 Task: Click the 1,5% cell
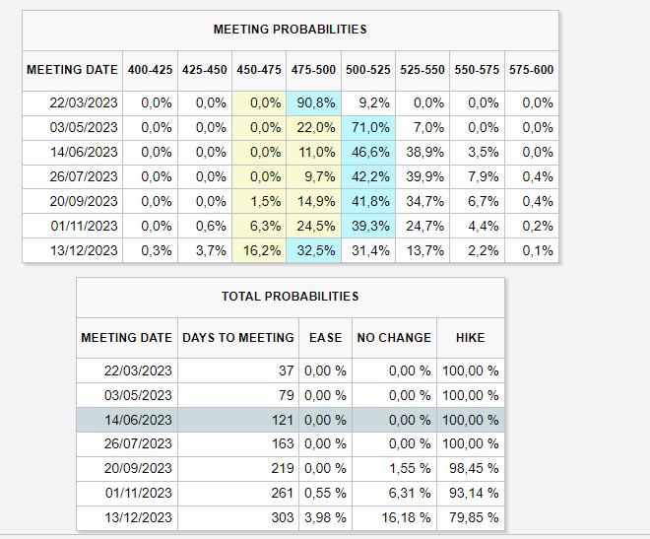(259, 201)
